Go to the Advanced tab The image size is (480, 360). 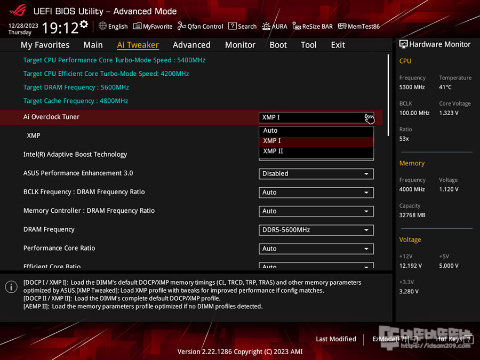point(191,45)
